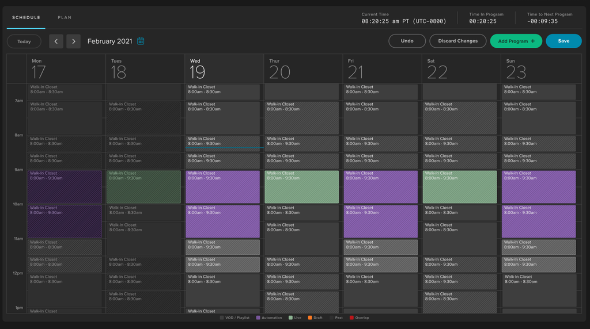Click the Undo button
Image resolution: width=590 pixels, height=329 pixels.
[407, 41]
